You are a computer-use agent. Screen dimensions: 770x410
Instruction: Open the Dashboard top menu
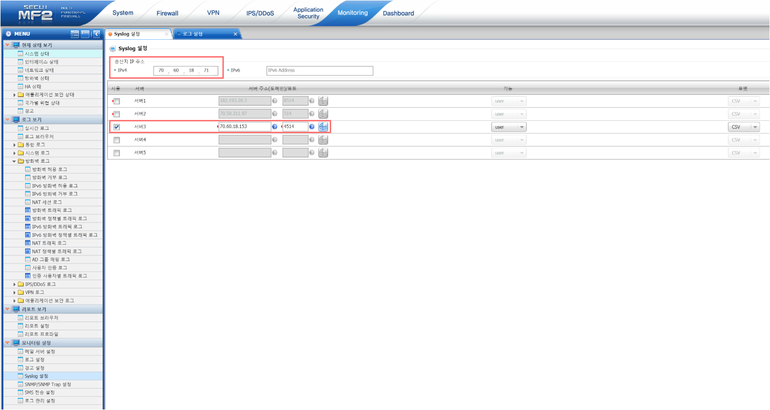click(398, 13)
